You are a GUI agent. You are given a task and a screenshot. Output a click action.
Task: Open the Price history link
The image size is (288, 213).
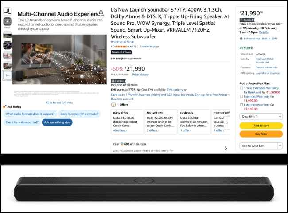pyautogui.click(x=140, y=75)
